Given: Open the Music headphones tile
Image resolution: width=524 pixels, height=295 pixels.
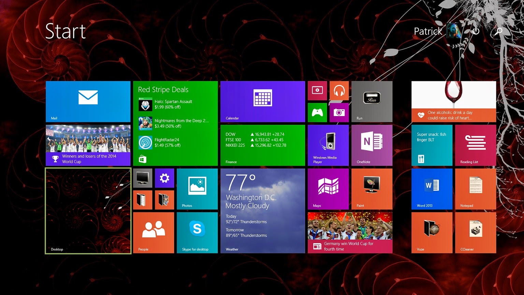Looking at the screenshot, I should click(x=339, y=90).
